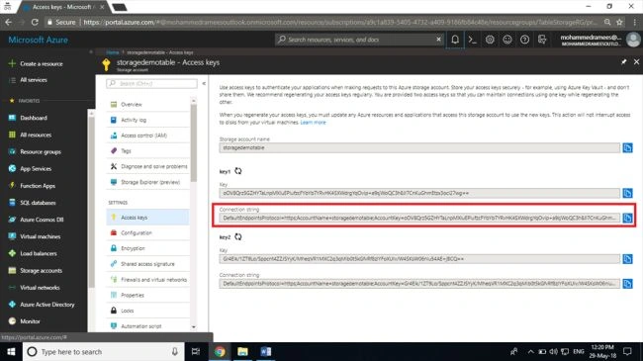643x361 pixels.
Task: Open Storage accounts in sidebar
Action: pyautogui.click(x=41, y=270)
